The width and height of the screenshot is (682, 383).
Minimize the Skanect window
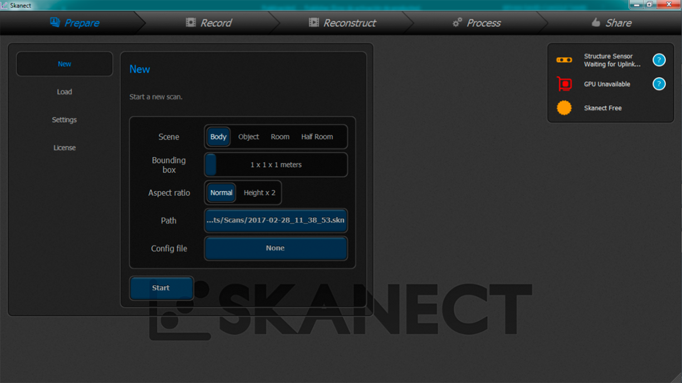[x=636, y=4]
